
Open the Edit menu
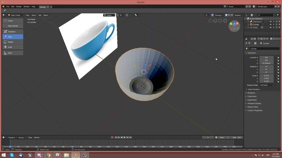click(13, 7)
